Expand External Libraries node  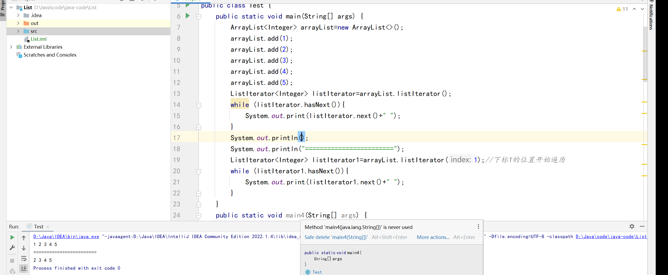(x=11, y=47)
